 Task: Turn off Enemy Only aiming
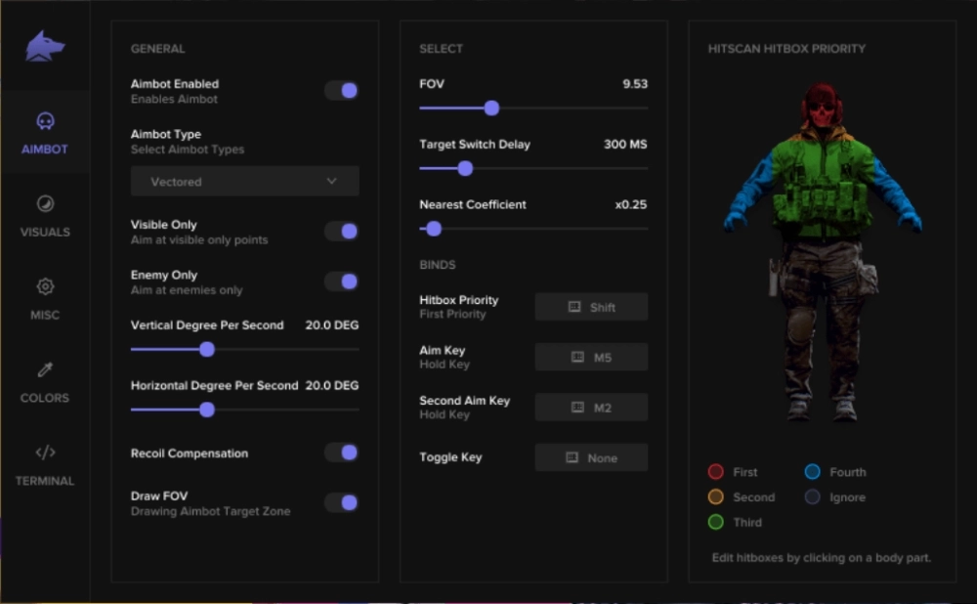342,281
